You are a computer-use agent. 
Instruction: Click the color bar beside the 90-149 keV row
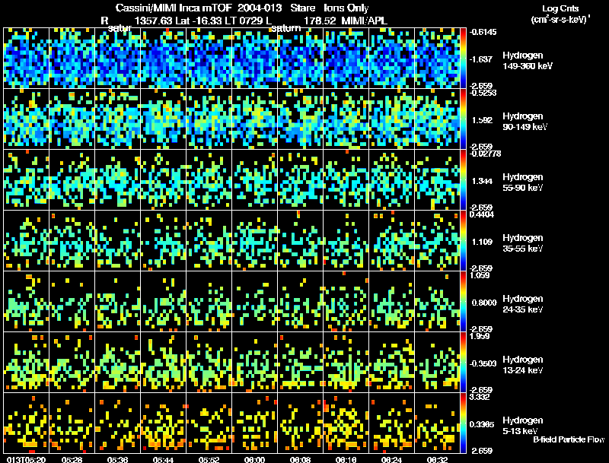click(x=463, y=119)
